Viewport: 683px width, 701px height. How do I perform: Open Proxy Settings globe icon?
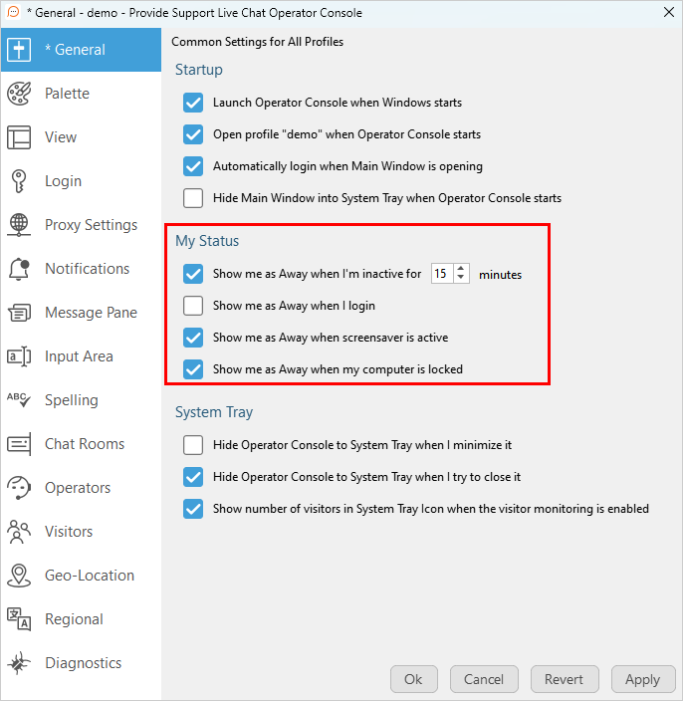coord(19,225)
